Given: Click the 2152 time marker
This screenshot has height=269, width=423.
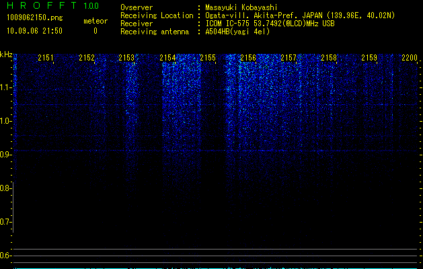Looking at the screenshot, I should pyautogui.click(x=87, y=57).
